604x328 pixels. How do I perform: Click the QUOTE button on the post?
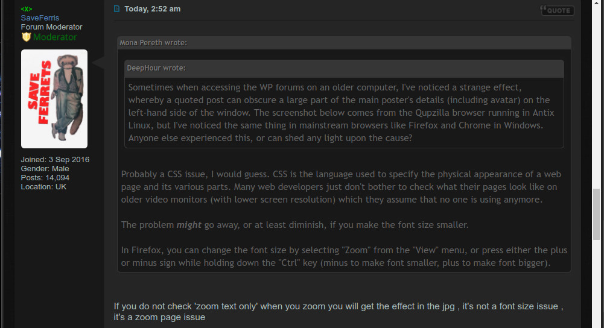point(557,10)
